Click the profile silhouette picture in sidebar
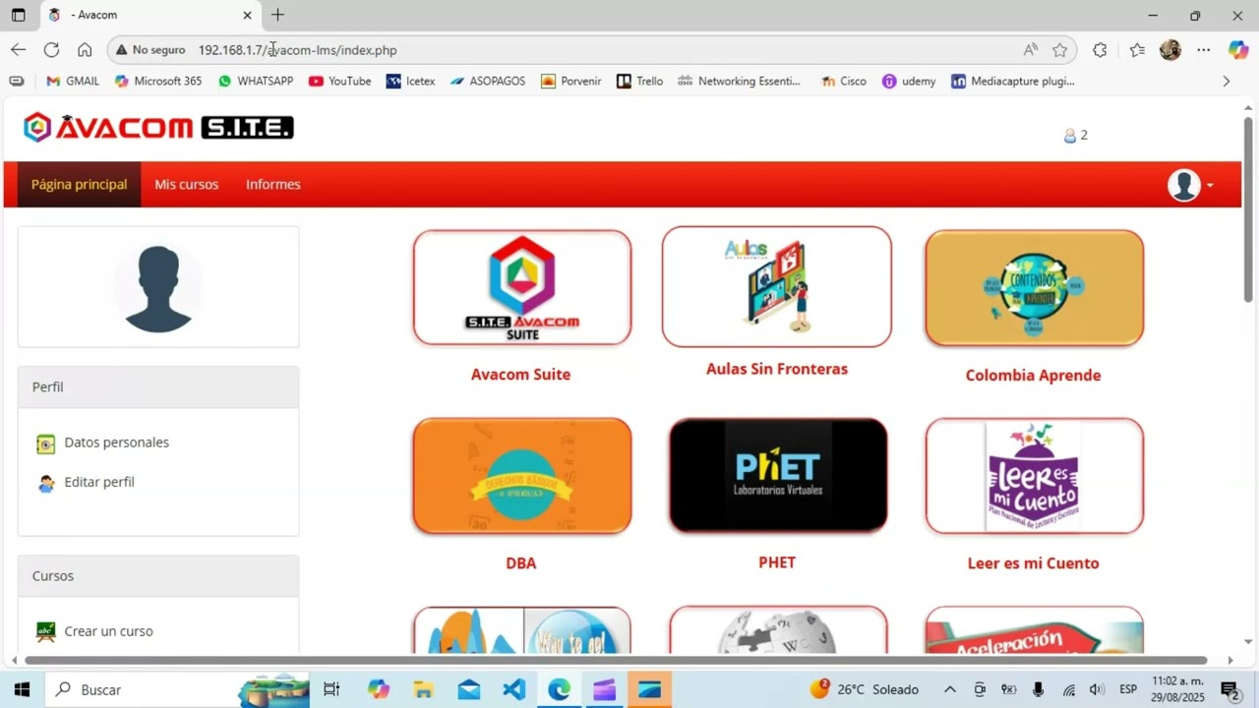Screen dimensions: 1259x708 tap(158, 287)
